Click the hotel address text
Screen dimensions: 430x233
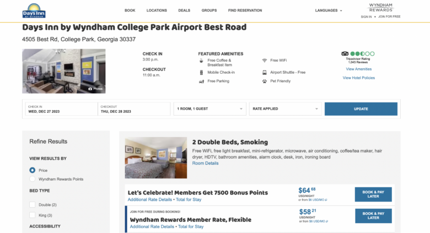(79, 39)
